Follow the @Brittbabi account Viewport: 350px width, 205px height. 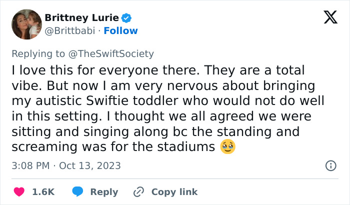coord(120,31)
